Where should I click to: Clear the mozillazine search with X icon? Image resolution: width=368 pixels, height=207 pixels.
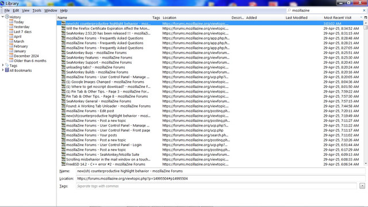pos(364,10)
